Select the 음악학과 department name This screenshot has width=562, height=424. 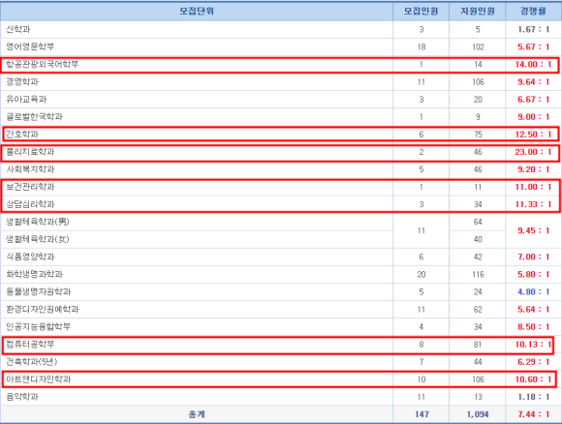pyautogui.click(x=22, y=397)
